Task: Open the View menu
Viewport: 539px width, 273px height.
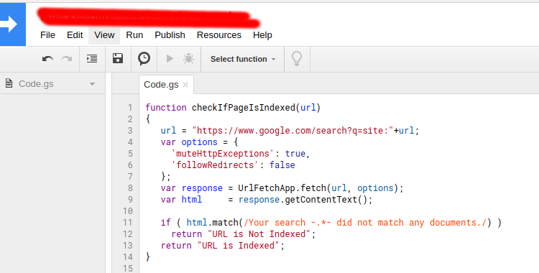Action: click(104, 35)
